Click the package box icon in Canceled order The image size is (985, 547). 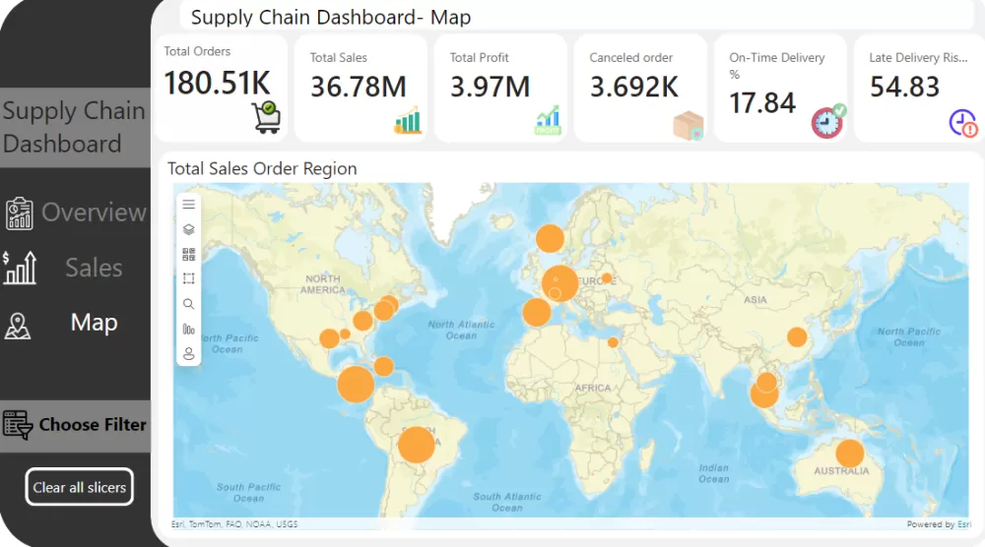pyautogui.click(x=689, y=125)
